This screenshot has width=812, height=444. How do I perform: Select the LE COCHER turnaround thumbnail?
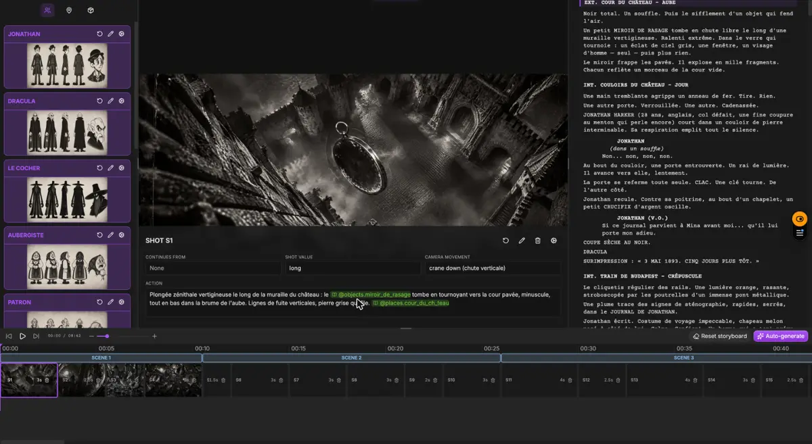(x=67, y=199)
